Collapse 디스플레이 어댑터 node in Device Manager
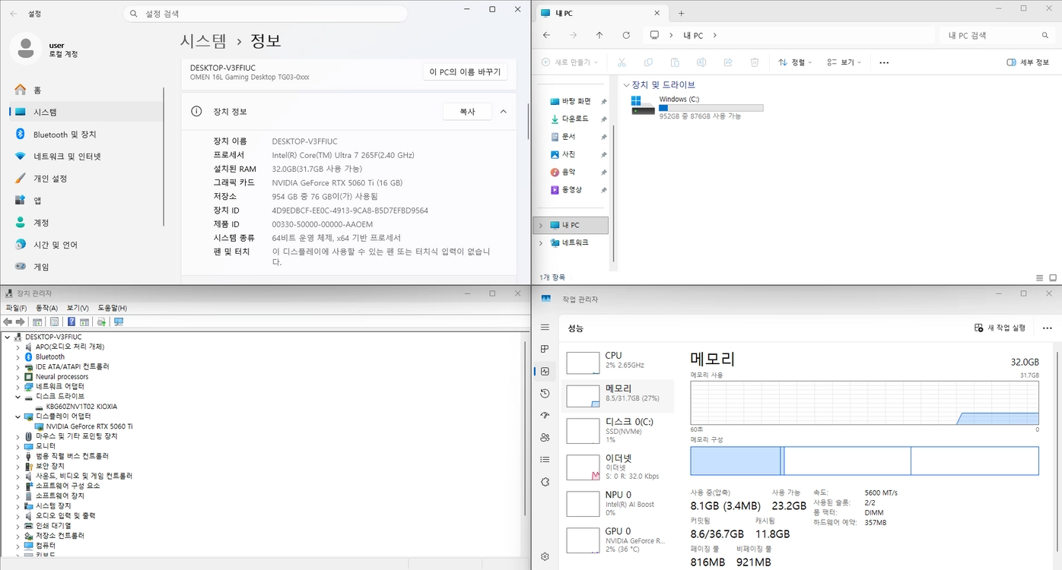The height and width of the screenshot is (570, 1062). pos(18,416)
